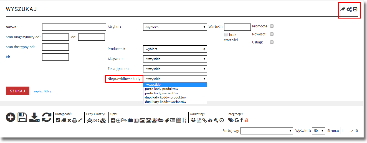367x143 pixels.
Task: Enable the Promocje checkbox
Action: (272, 26)
